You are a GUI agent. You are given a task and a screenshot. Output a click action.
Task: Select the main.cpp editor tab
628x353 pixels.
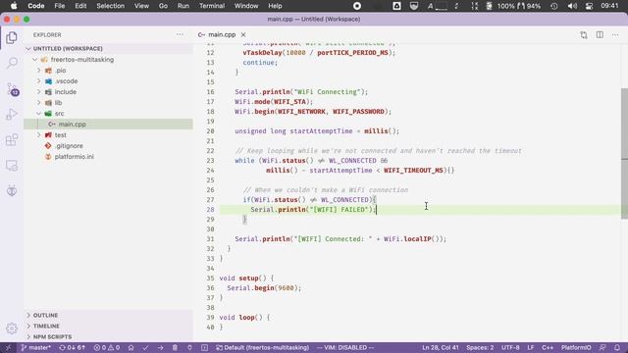(x=222, y=35)
